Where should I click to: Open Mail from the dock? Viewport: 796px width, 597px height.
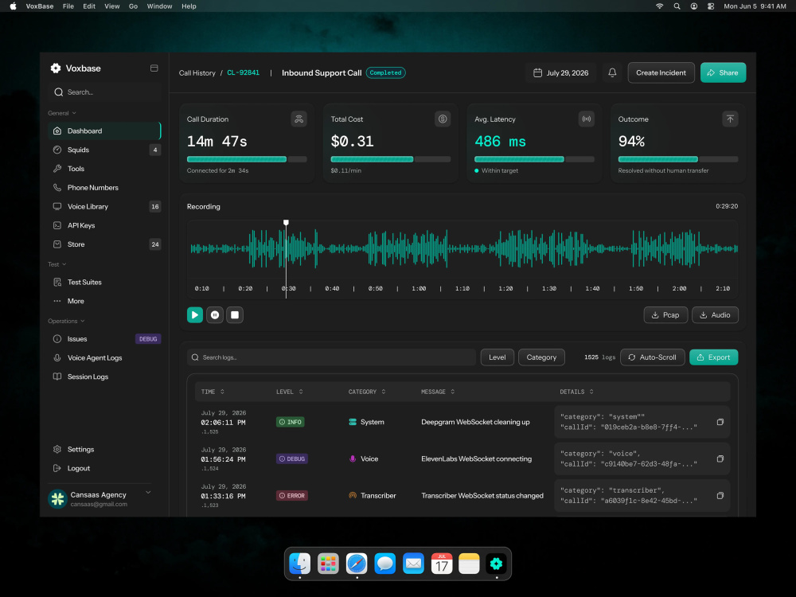point(413,564)
